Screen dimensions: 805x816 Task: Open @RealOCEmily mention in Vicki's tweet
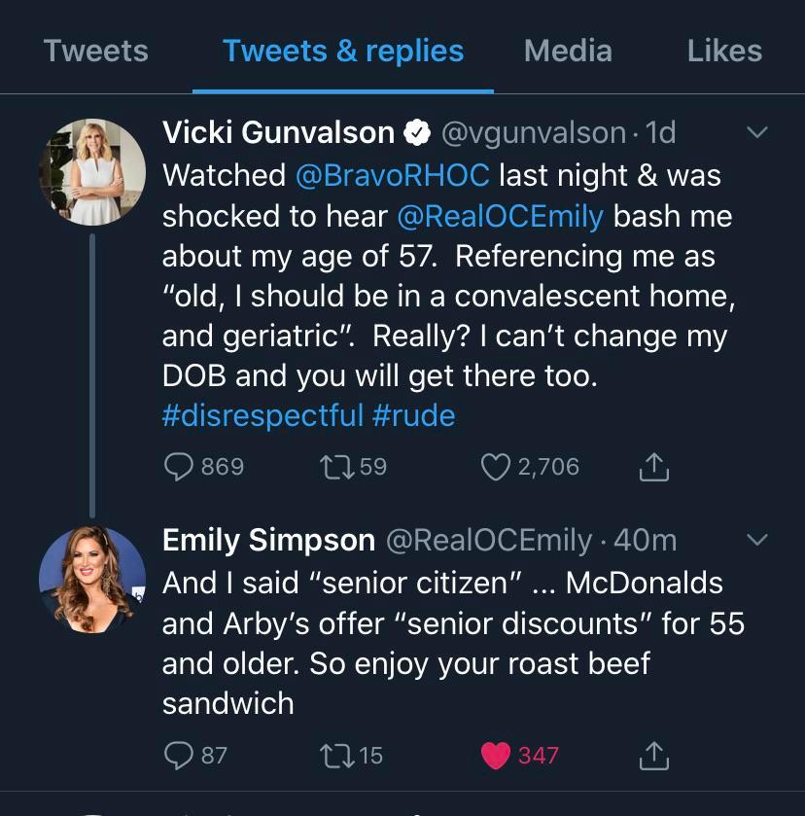pyautogui.click(x=500, y=216)
